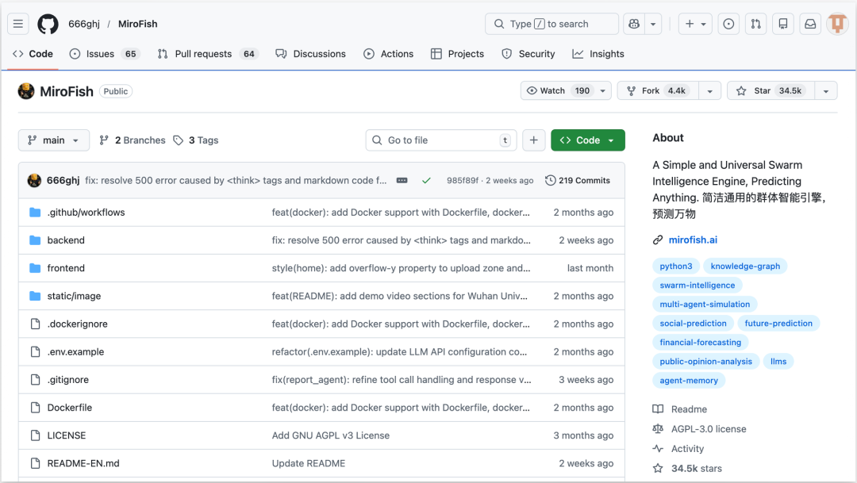857x483 pixels.
Task: Click the add file plus button
Action: (534, 140)
